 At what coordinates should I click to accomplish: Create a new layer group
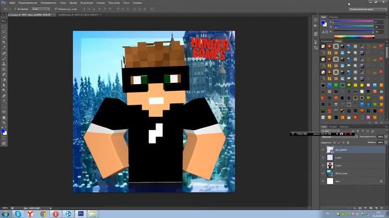[x=371, y=208]
